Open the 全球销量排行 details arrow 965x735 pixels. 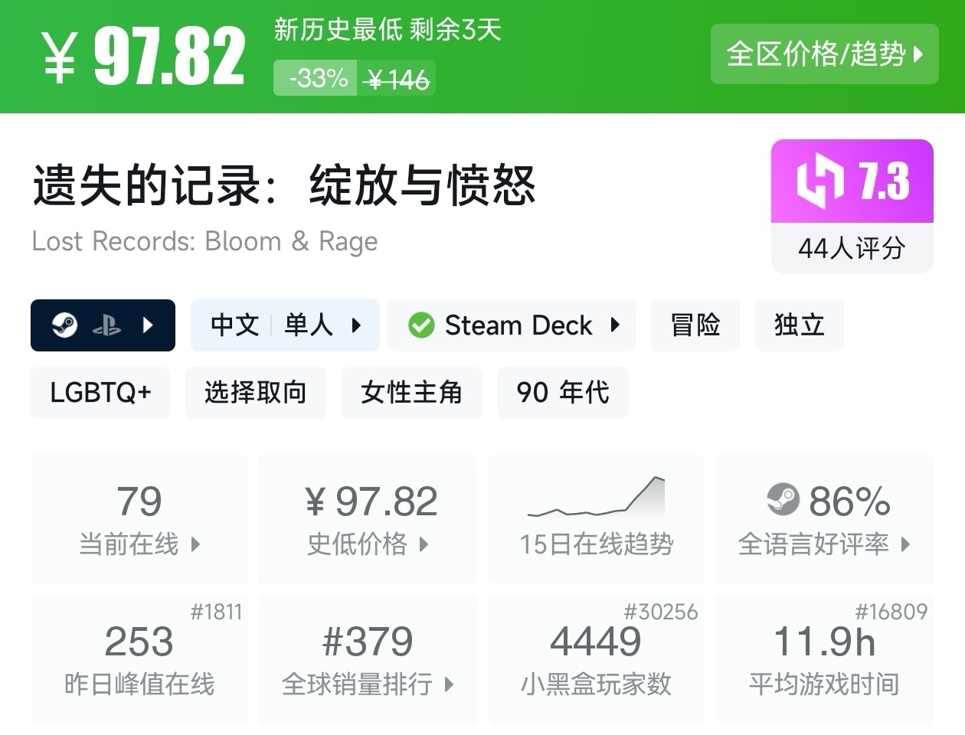[449, 684]
